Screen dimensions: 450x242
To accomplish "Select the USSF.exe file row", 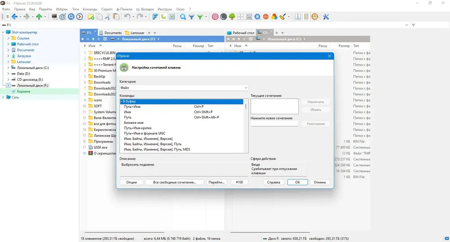I will [x=100, y=148].
